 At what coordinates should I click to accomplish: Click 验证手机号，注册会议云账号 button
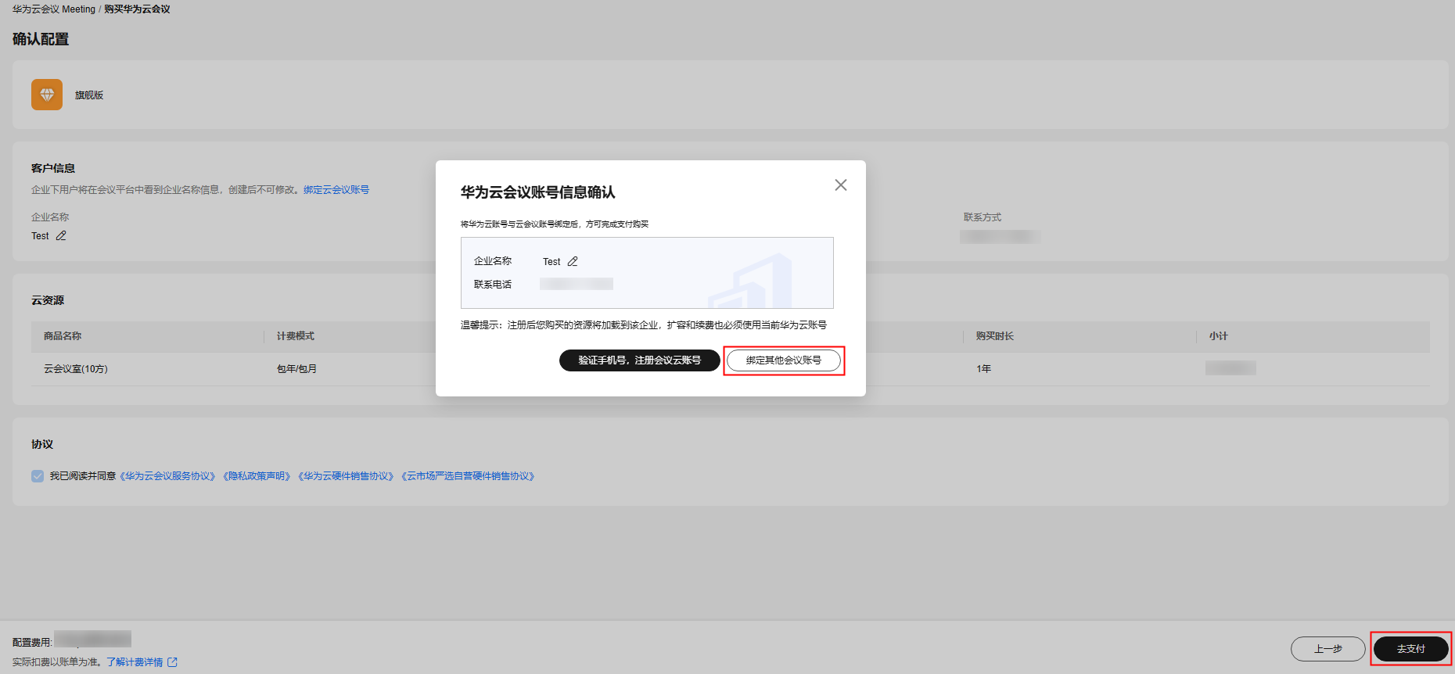click(x=640, y=360)
